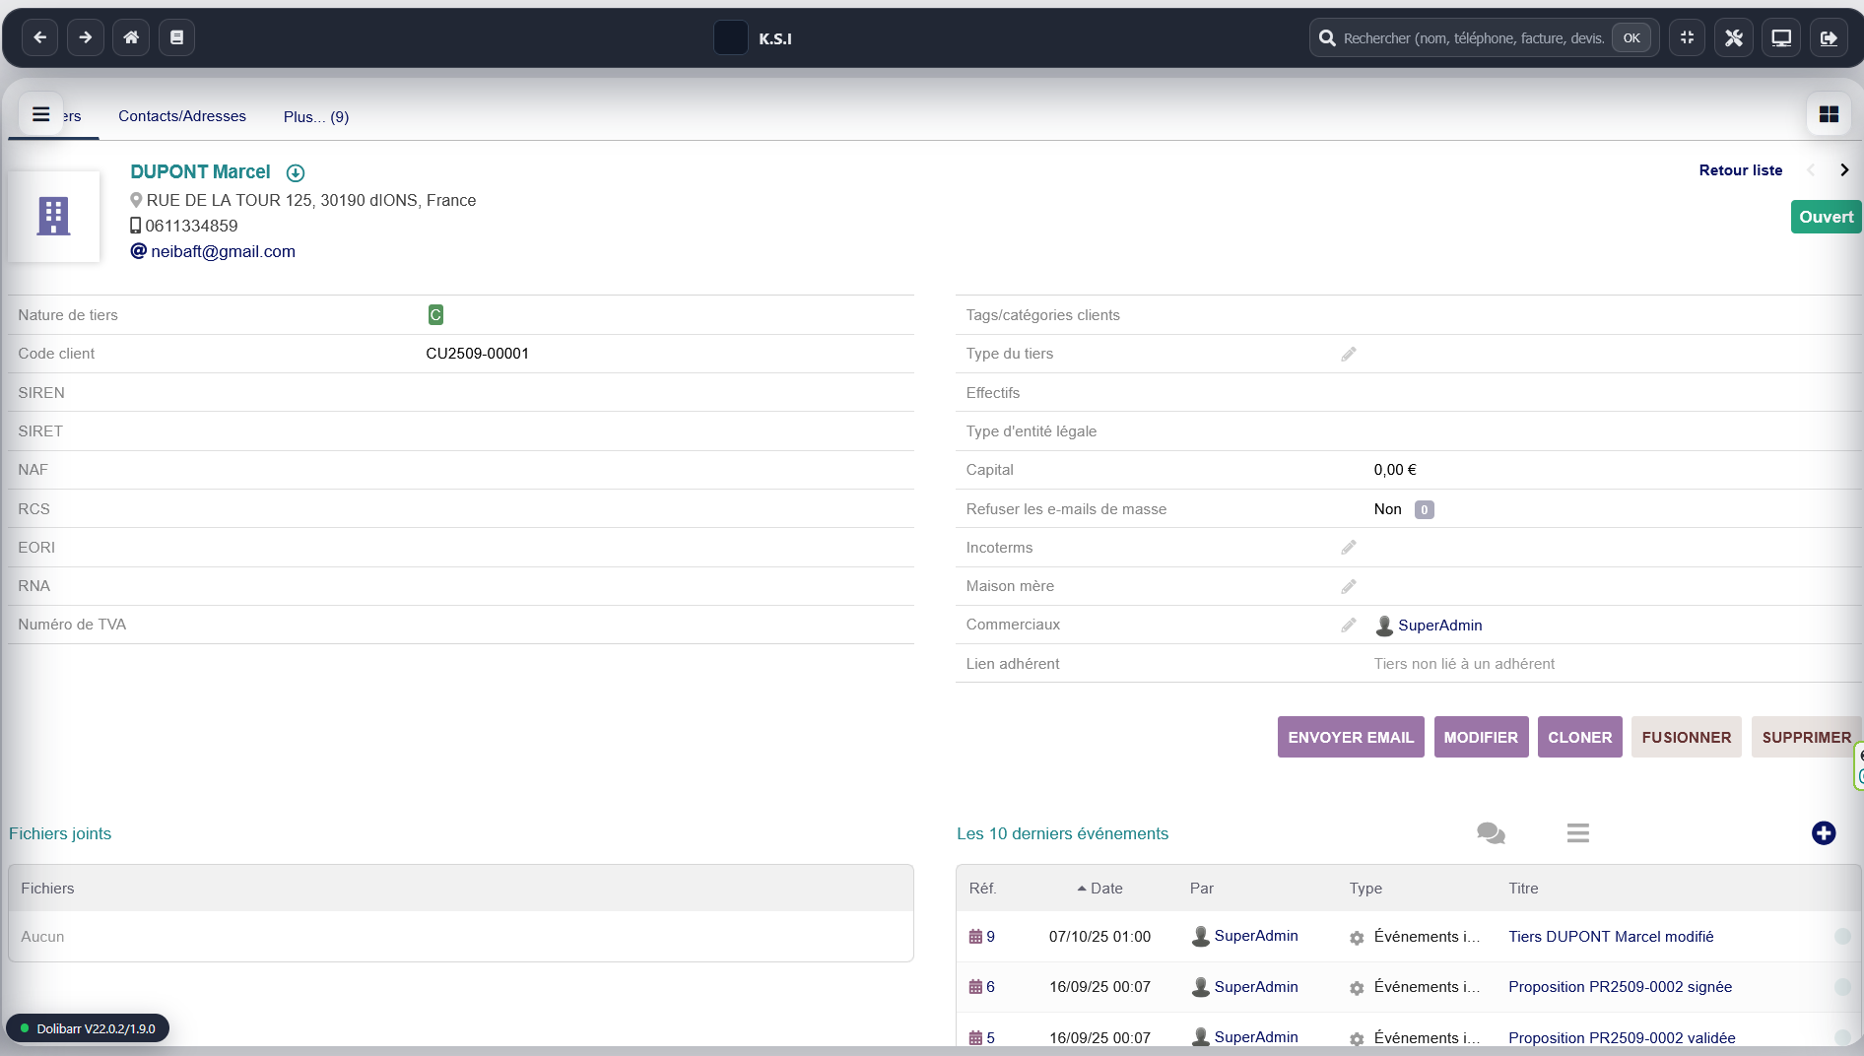The image size is (1864, 1056).
Task: Go to next record chevron
Action: [1844, 170]
